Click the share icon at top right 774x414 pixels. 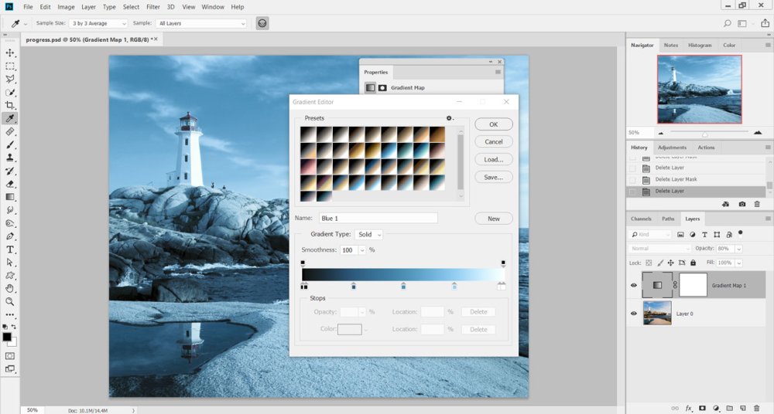765,23
